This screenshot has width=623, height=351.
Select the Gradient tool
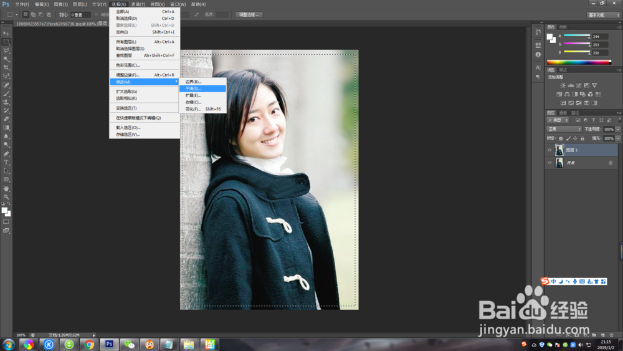(x=6, y=128)
